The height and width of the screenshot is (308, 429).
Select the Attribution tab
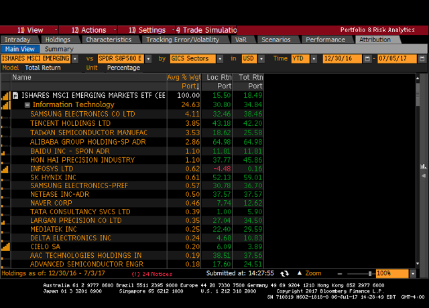coord(375,40)
